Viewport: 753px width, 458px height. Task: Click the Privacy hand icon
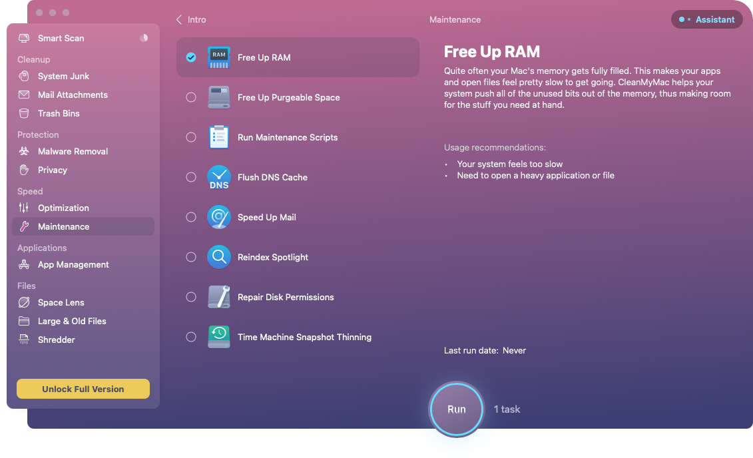pos(23,170)
